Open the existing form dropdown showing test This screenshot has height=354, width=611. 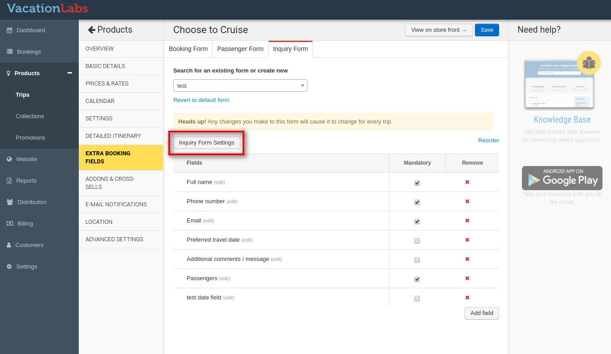[x=240, y=85]
